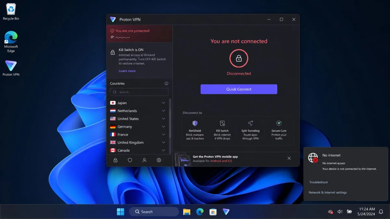Image resolution: width=390 pixels, height=219 pixels.
Task: Expand the Germany server list
Action: coord(163,127)
